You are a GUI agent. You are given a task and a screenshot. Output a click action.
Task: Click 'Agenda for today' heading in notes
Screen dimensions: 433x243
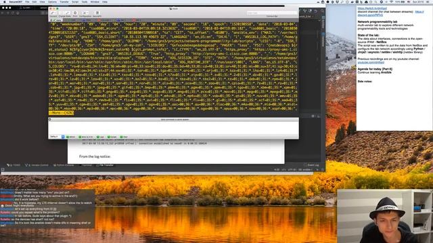375,69
